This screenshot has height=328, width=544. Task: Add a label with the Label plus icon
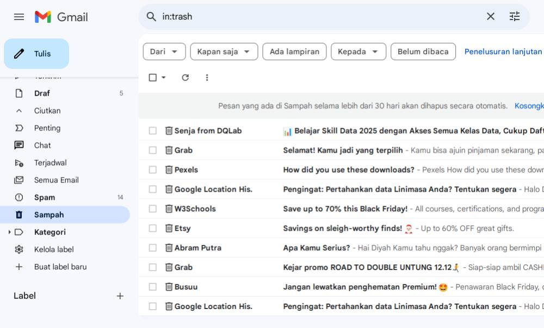(x=120, y=296)
